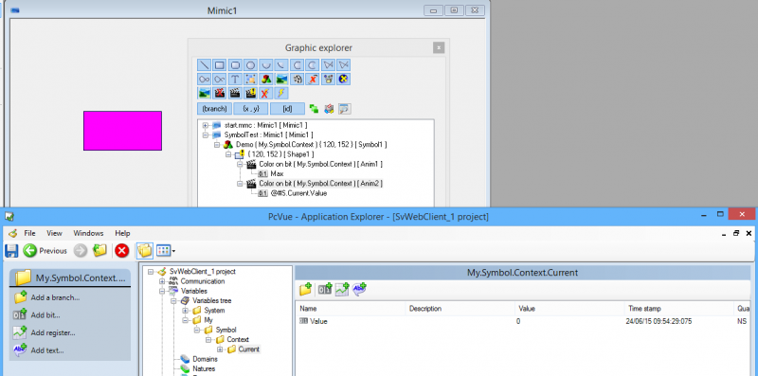Image resolution: width=758 pixels, height=376 pixels.
Task: Expand the start.mmc : Mimic1 node
Action: click(x=206, y=125)
